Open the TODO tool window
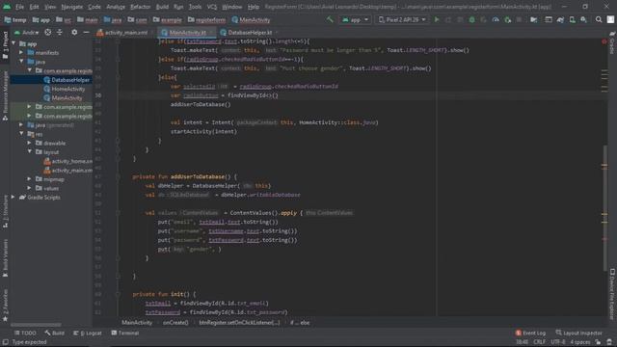Image resolution: width=617 pixels, height=347 pixels. click(25, 333)
